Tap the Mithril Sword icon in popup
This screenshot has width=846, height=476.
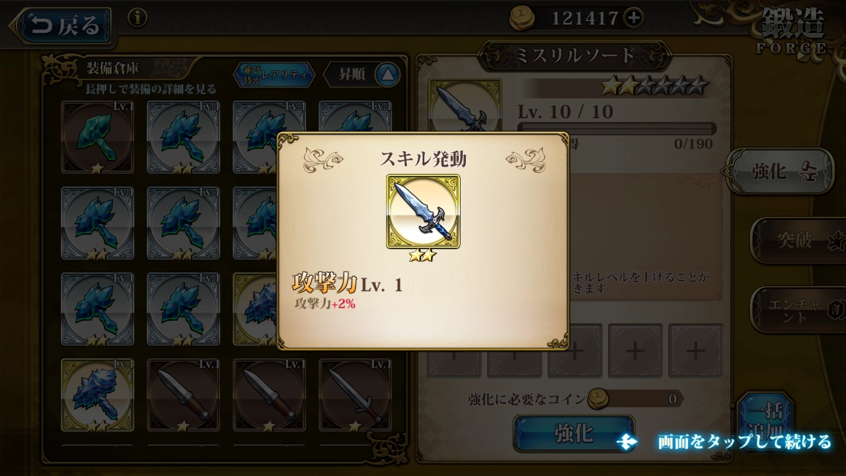423,212
